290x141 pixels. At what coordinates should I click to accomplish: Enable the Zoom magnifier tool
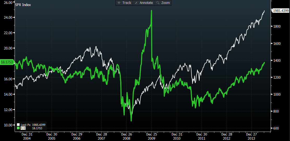pyautogui.click(x=163, y=3)
